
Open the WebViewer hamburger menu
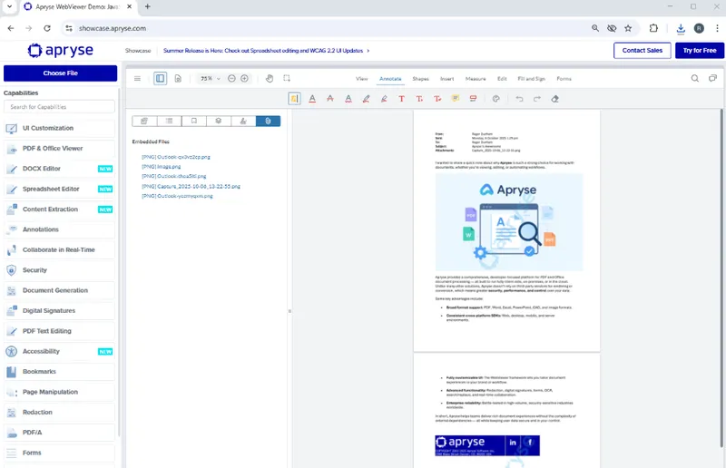(x=137, y=79)
